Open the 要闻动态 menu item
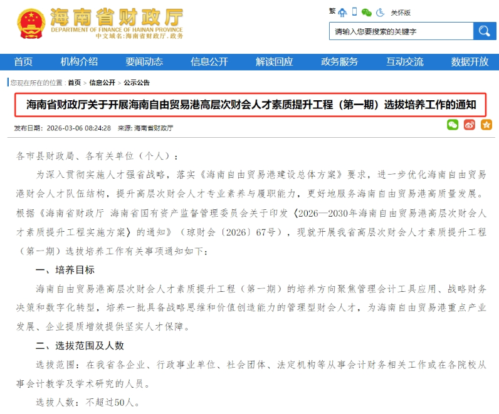Image resolution: width=499 pixels, height=414 pixels. tap(144, 61)
